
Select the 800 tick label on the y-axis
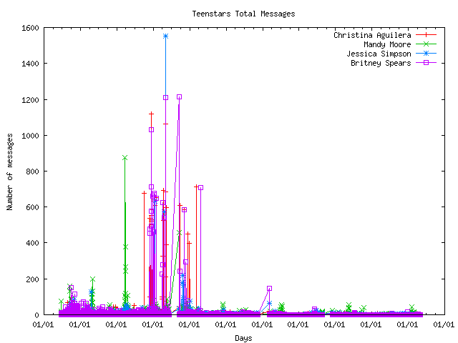32,171
